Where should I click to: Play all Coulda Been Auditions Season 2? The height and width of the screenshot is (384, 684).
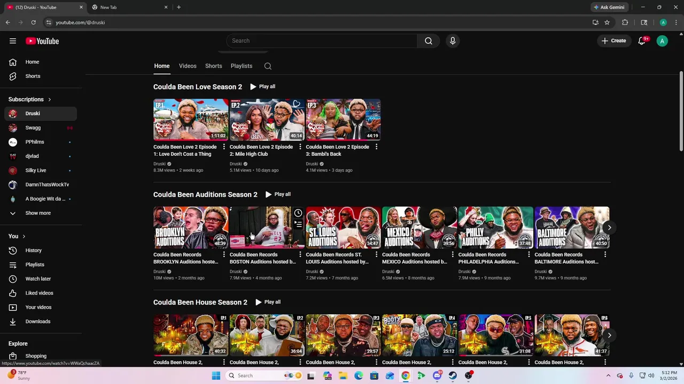click(278, 194)
